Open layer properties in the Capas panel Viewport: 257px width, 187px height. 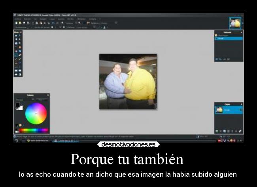240,131
